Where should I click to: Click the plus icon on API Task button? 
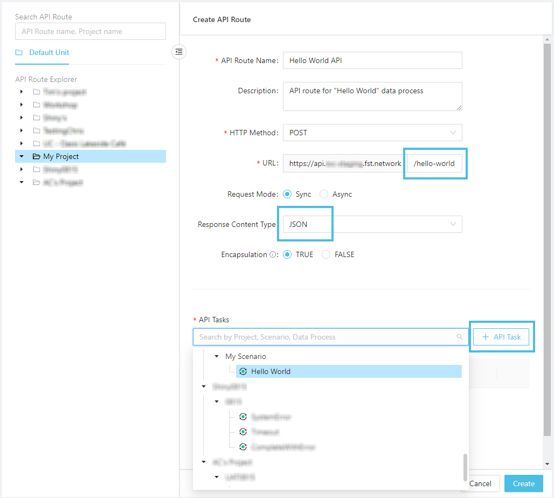point(486,337)
